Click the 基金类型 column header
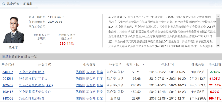The image size is (222, 102). point(115,65)
